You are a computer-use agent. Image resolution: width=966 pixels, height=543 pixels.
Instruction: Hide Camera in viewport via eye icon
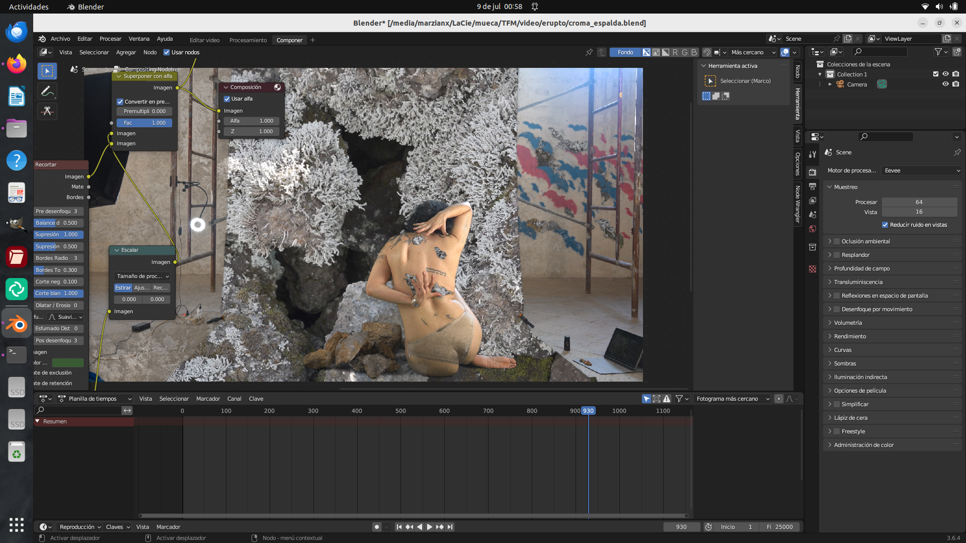coord(945,84)
